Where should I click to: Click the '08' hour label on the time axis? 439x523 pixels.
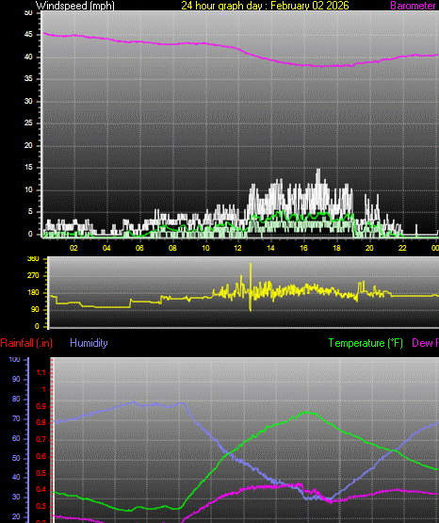(x=172, y=248)
